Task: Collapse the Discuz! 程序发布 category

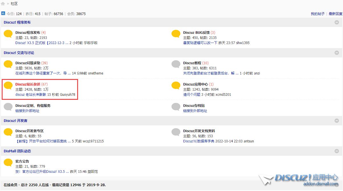Action: (x=337, y=22)
